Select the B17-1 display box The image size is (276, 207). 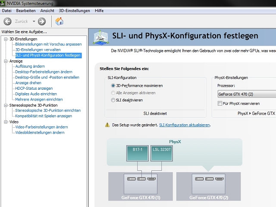(138, 154)
